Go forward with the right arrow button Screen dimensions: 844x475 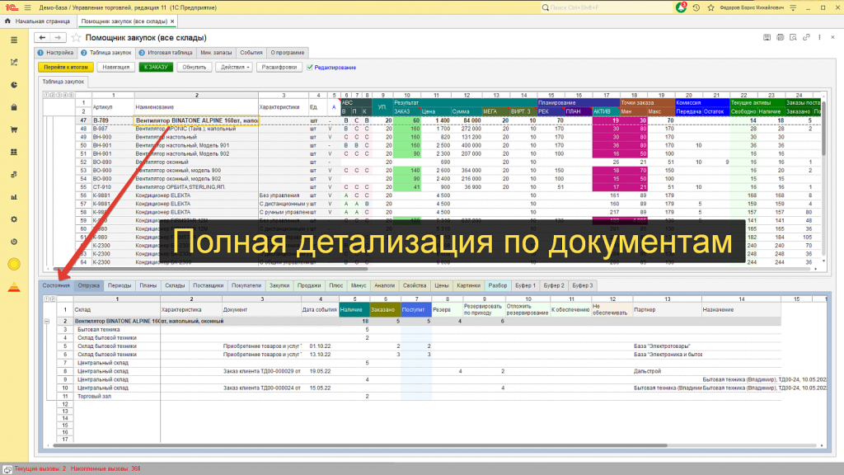coord(59,38)
